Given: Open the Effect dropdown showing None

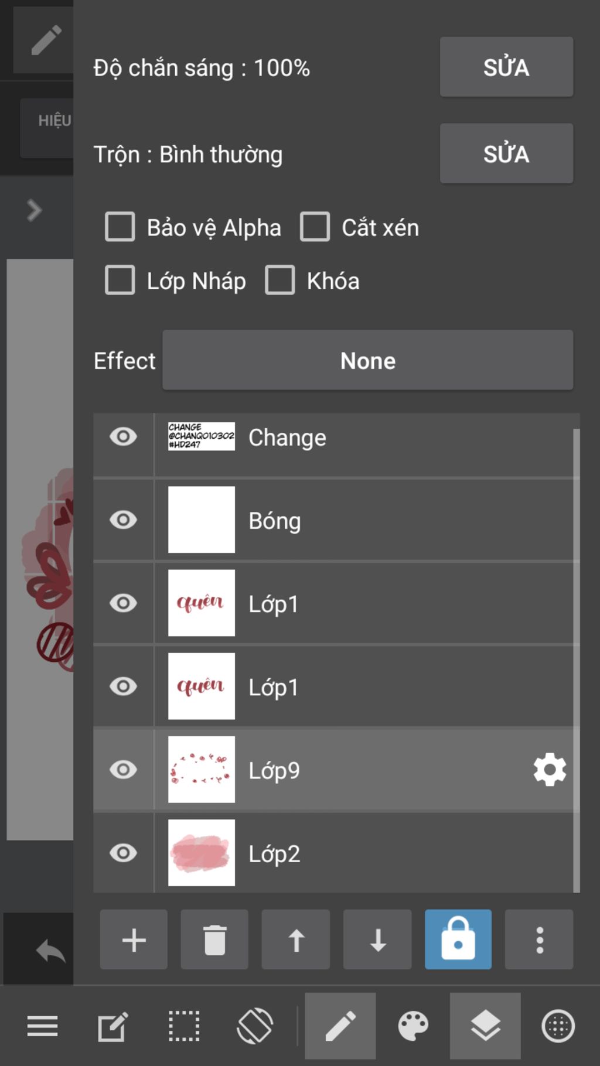Looking at the screenshot, I should pyautogui.click(x=367, y=360).
